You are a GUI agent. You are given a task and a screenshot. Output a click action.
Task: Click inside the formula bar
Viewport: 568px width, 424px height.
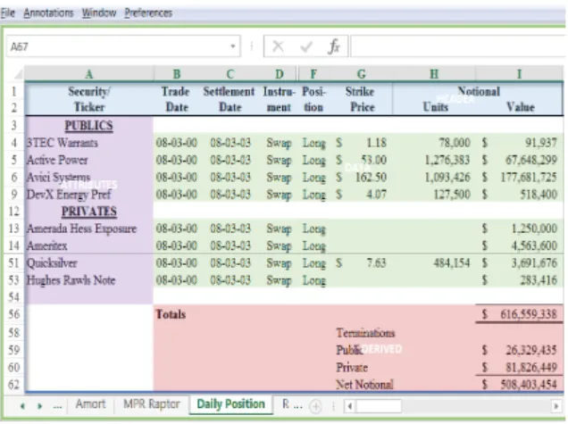(x=457, y=46)
